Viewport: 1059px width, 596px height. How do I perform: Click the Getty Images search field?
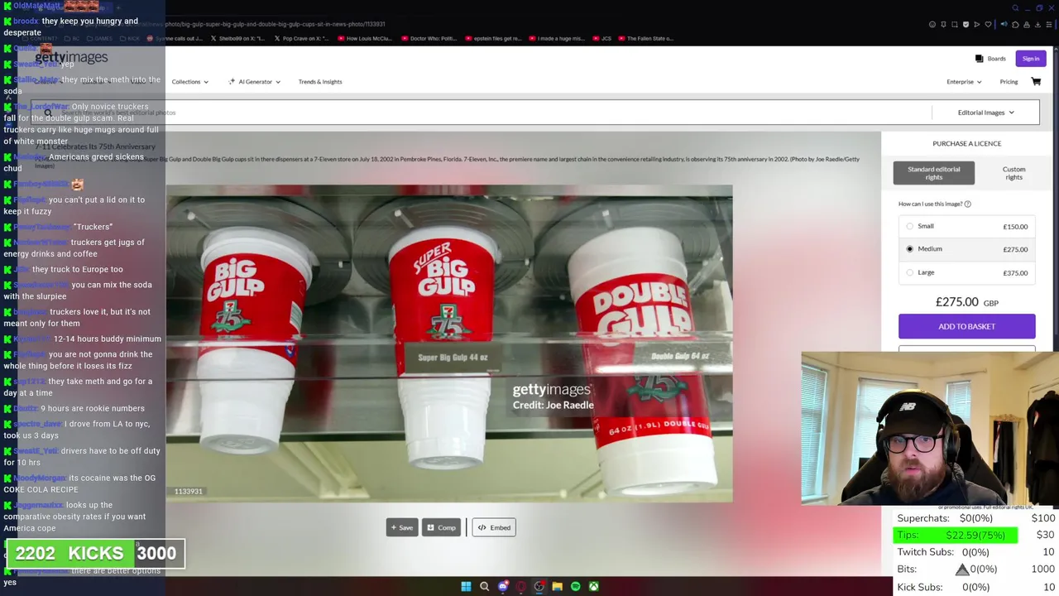point(480,113)
